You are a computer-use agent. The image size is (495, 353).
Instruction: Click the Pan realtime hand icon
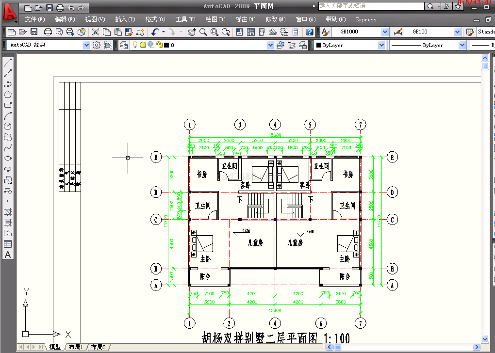pyautogui.click(x=192, y=32)
